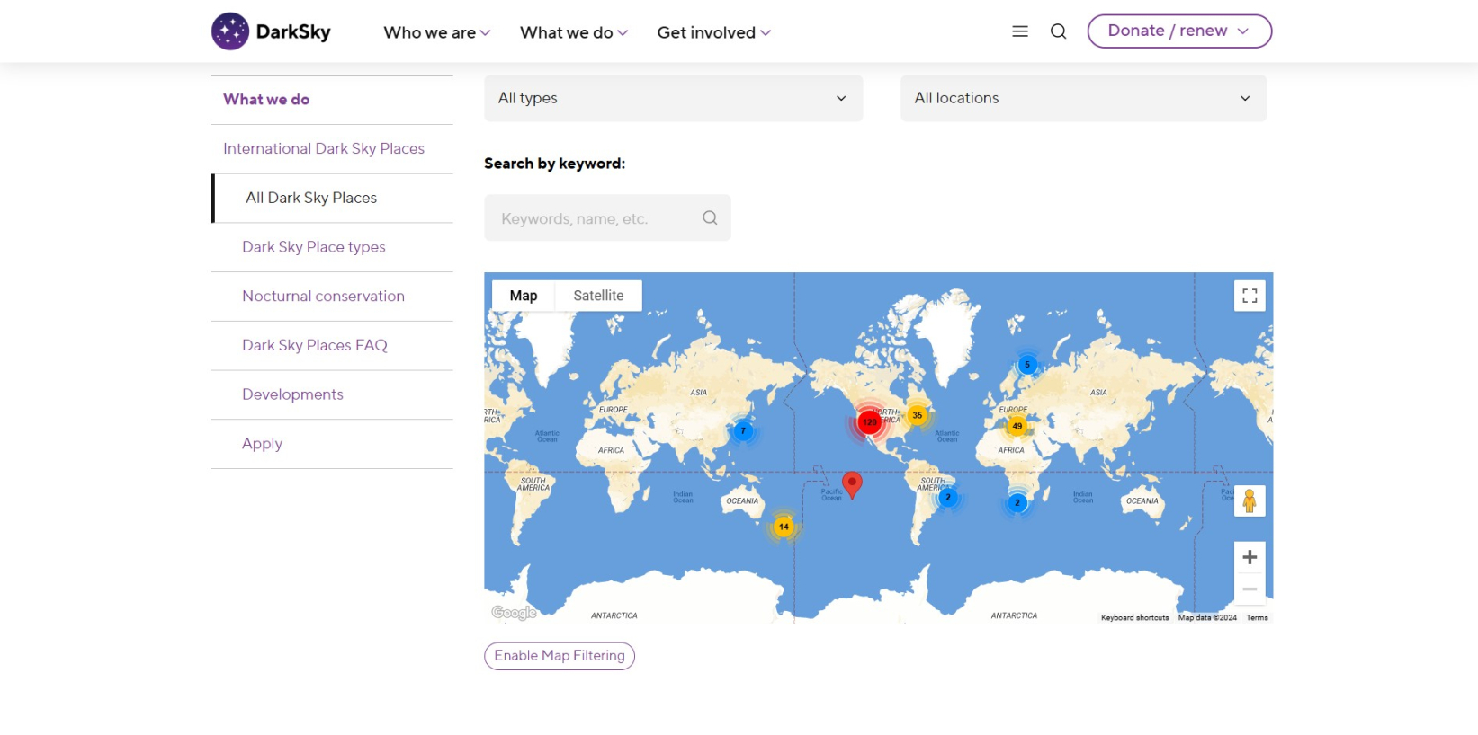
Task: Click the Google logo on the map
Action: pos(514,613)
